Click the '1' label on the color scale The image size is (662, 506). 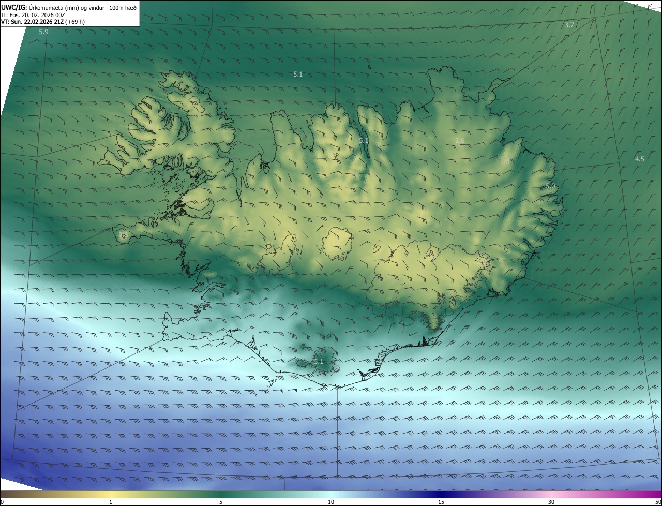[111, 502]
